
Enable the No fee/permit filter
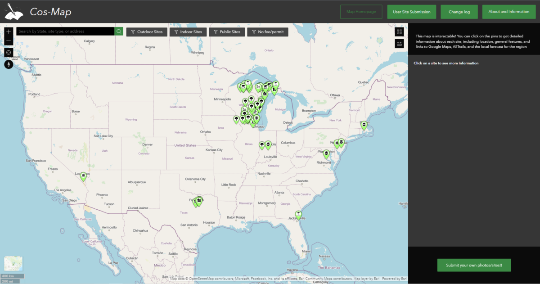[x=267, y=32]
